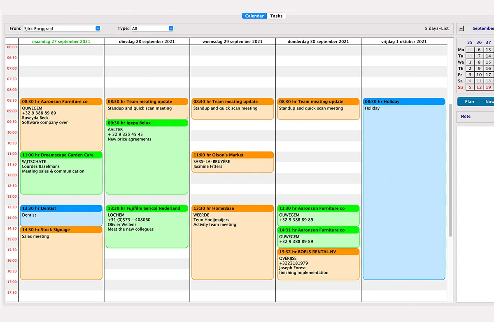The image size is (494, 322).
Task: Open the Type dropdown showing All
Action: (152, 28)
